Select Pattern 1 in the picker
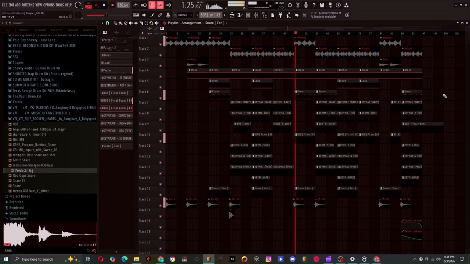The width and height of the screenshot is (470, 264). 116,40
